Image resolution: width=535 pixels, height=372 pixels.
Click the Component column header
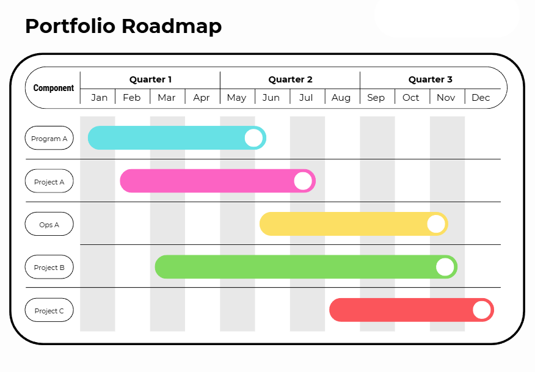pyautogui.click(x=54, y=88)
